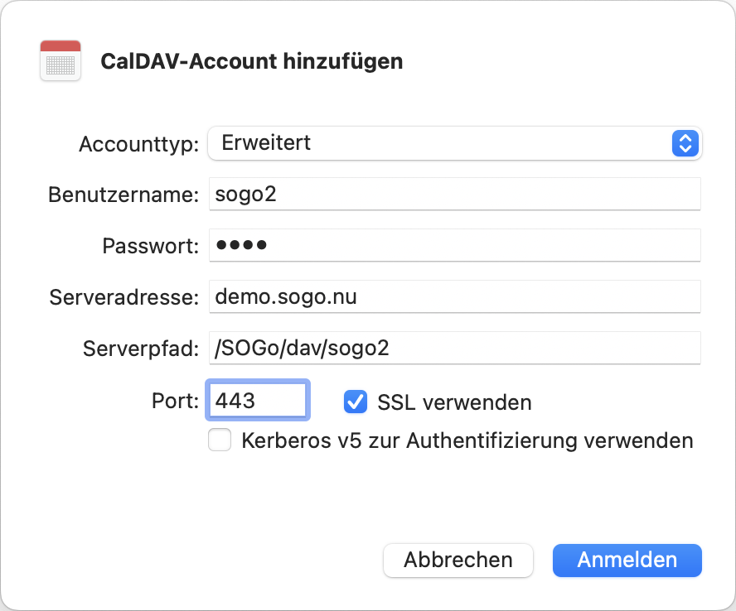Enable the Kerberos v5 authentication checkbox
Image resolution: width=736 pixels, height=611 pixels.
220,440
